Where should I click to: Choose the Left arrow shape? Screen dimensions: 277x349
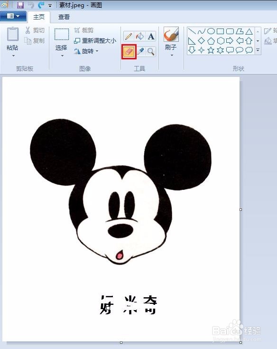point(240,41)
